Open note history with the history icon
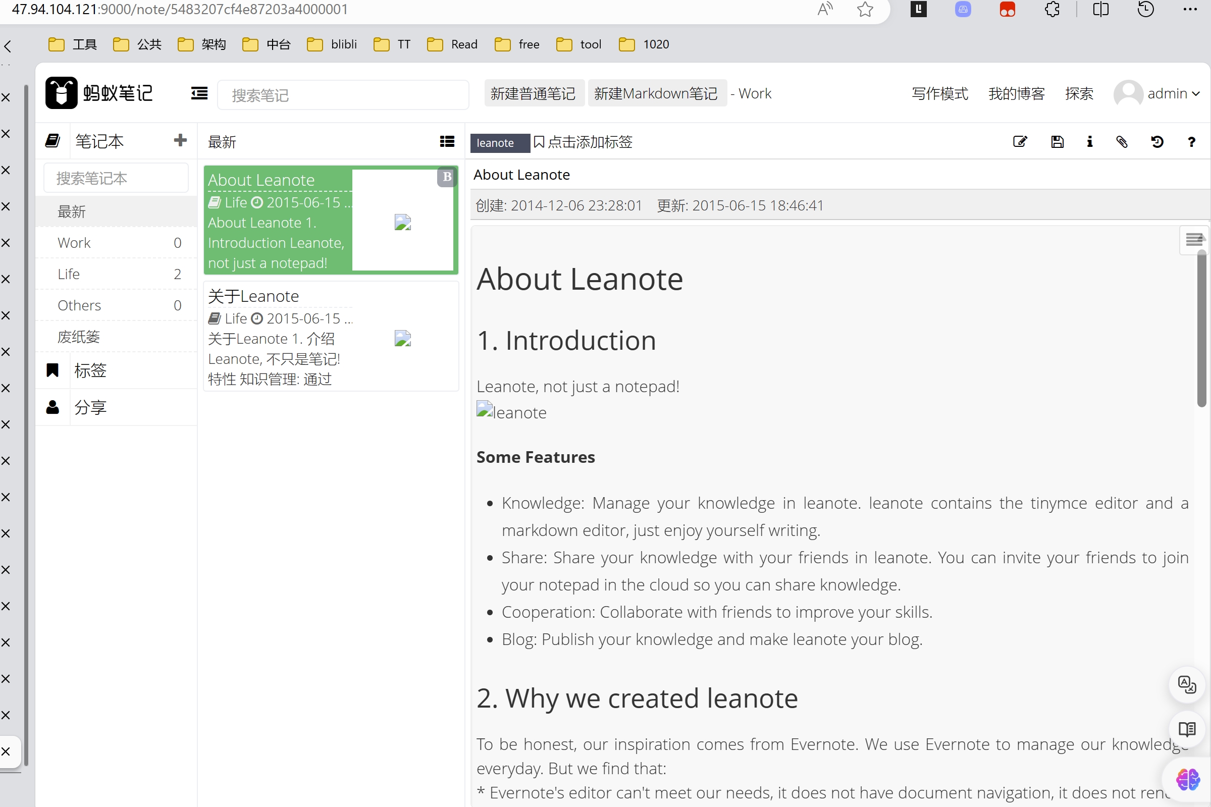 (1157, 142)
